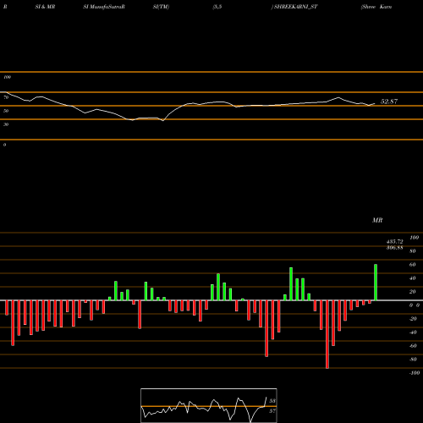423x423 pixels.
Task: Click the last tall green MR bar at right end
Action: (x=376, y=283)
